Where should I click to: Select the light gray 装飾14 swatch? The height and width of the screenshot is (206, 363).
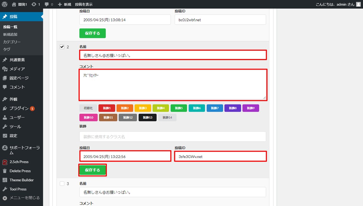(167, 117)
